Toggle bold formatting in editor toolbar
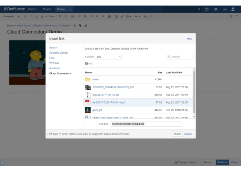The height and width of the screenshot is (171, 241). [x=25, y=16]
